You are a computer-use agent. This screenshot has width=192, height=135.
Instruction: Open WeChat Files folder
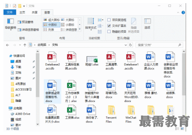coord(131,114)
